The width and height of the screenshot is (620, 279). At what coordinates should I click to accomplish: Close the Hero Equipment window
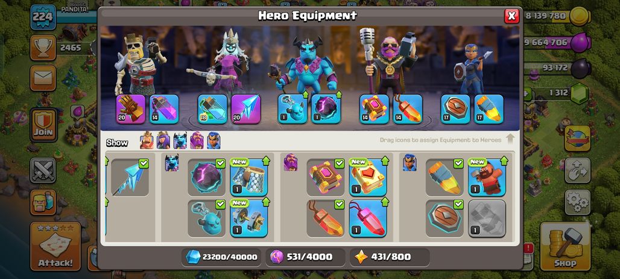(511, 16)
